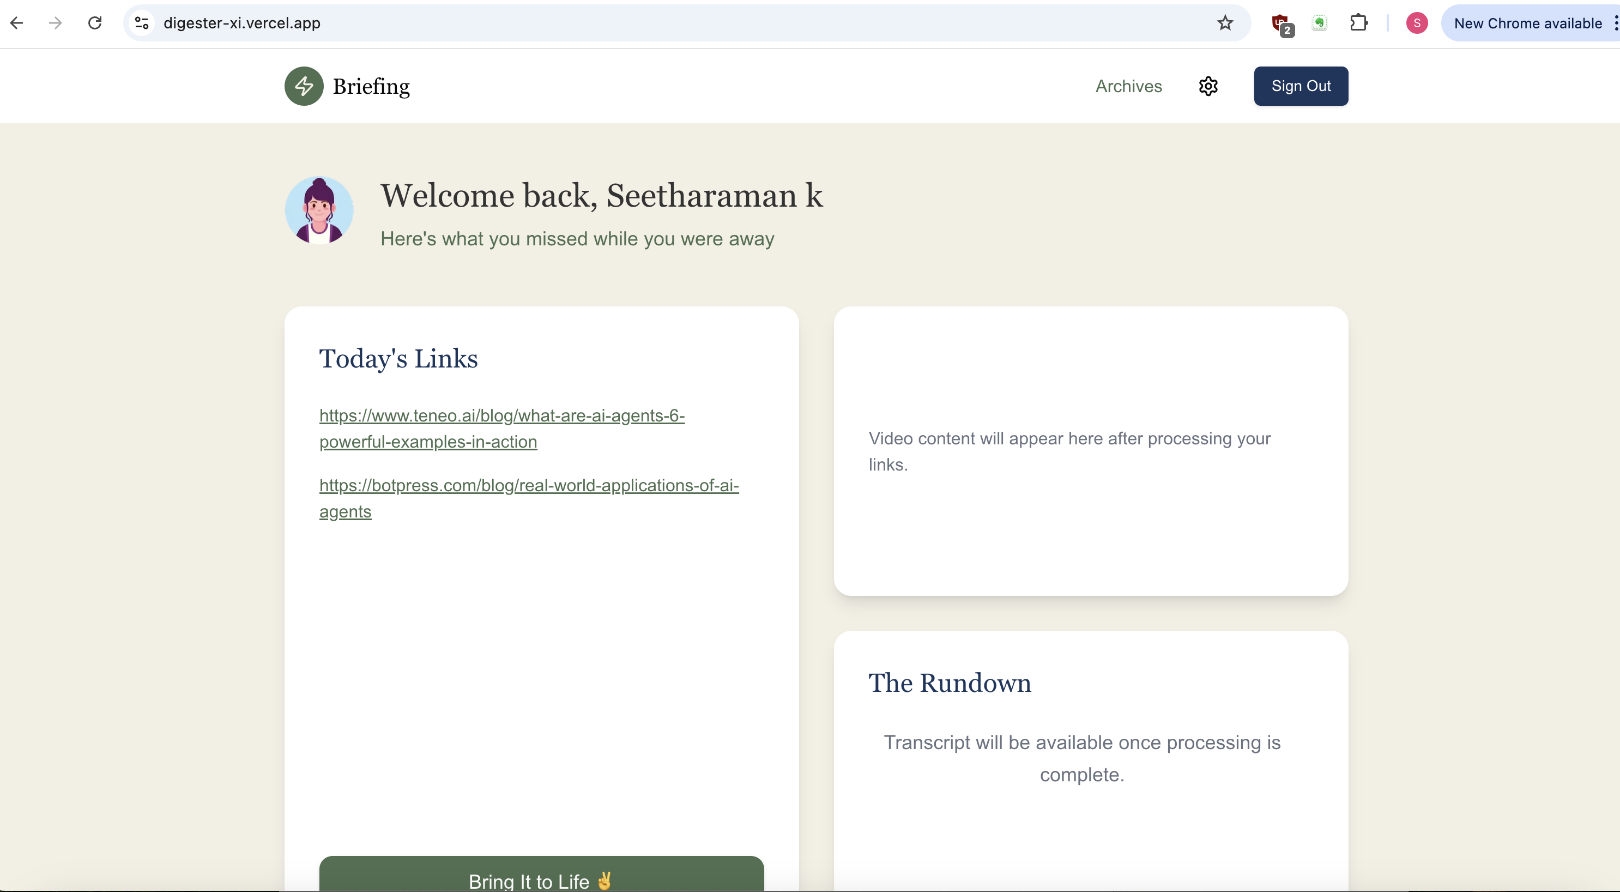Open Chrome profile avatar S
Screen dimensions: 1620x892
pyautogui.click(x=1416, y=23)
